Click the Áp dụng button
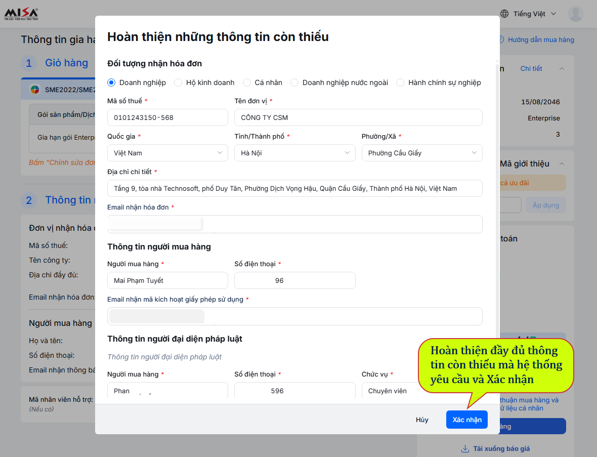Viewport: 597px width, 457px height. (x=545, y=205)
